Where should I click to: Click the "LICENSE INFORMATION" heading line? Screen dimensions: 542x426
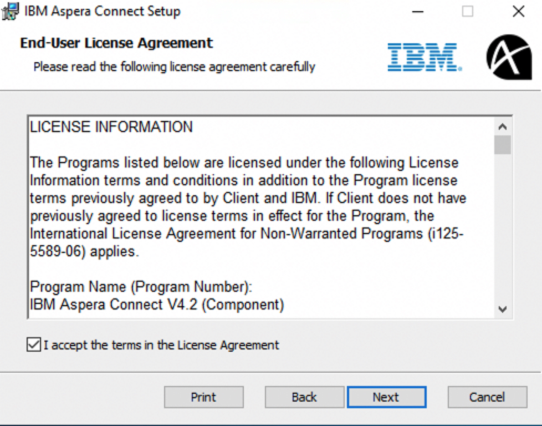coord(111,126)
